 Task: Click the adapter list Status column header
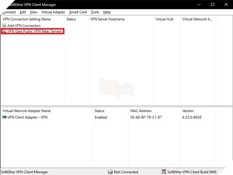(111, 111)
